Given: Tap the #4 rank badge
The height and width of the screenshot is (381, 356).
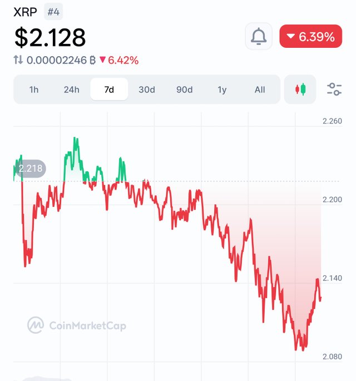Looking at the screenshot, I should (x=53, y=11).
